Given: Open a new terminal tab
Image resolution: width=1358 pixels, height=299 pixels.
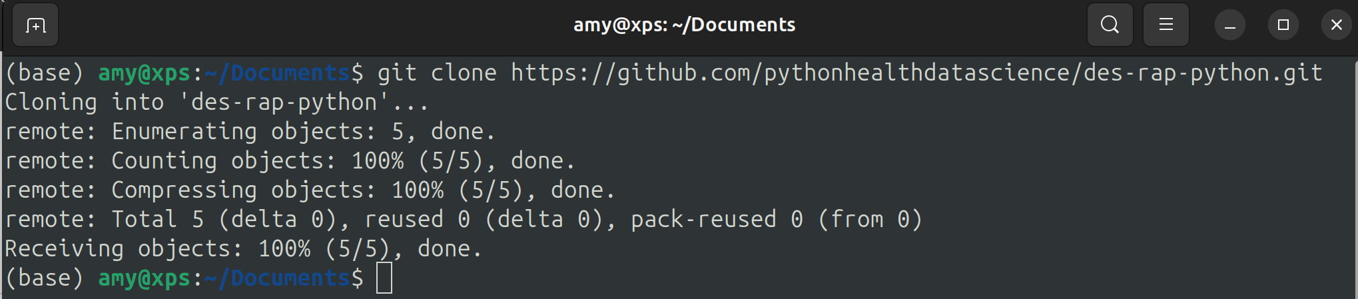Looking at the screenshot, I should pyautogui.click(x=35, y=25).
